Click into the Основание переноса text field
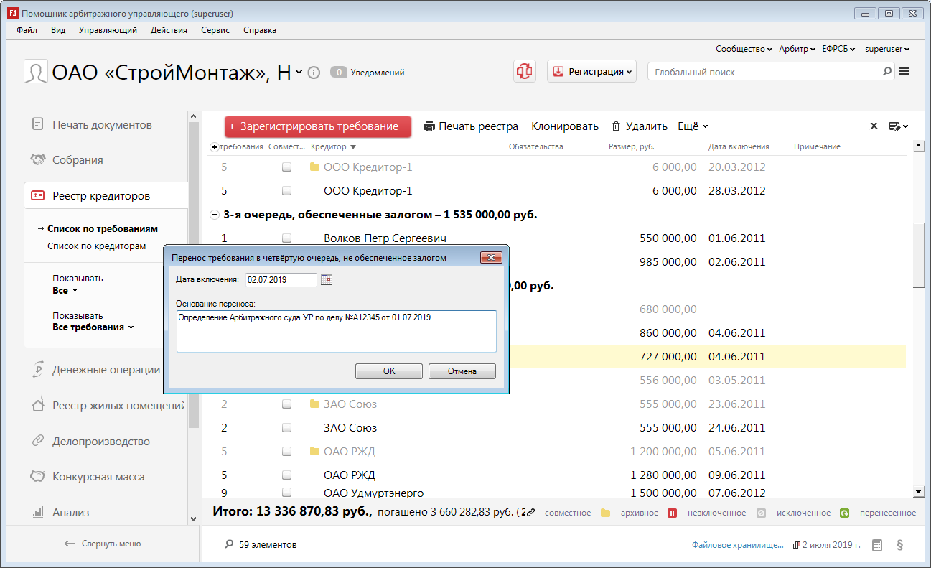The width and height of the screenshot is (931, 568). [336, 331]
